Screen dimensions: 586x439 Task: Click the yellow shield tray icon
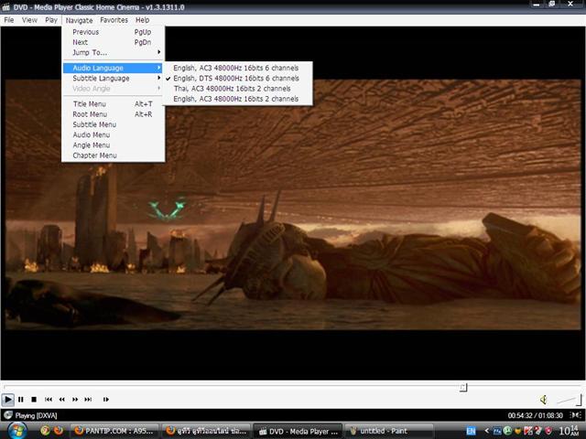tap(518, 431)
